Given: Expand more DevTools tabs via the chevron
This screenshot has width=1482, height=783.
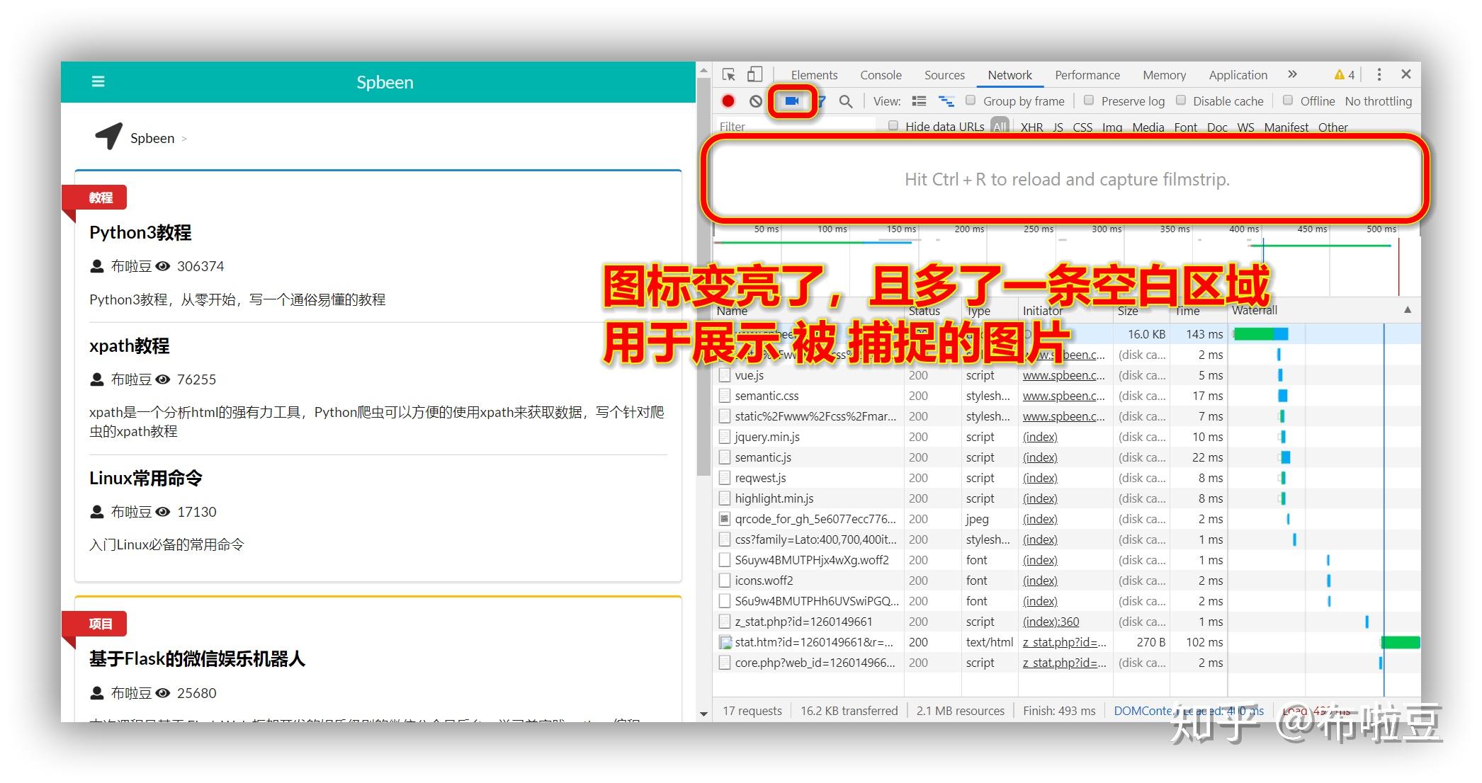Looking at the screenshot, I should (x=1292, y=74).
